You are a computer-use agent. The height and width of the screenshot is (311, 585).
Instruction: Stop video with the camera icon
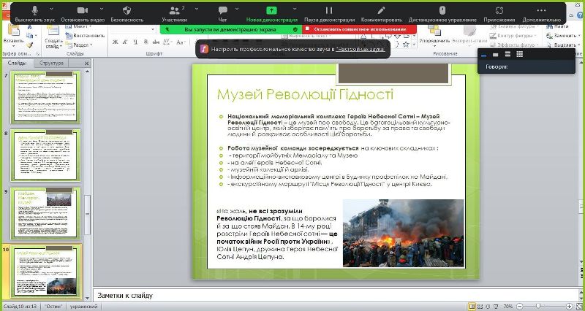click(80, 11)
